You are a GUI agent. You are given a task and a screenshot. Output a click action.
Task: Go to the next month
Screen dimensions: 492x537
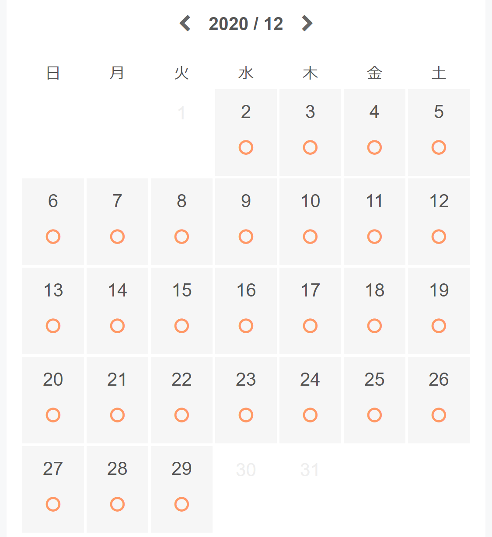click(x=307, y=23)
